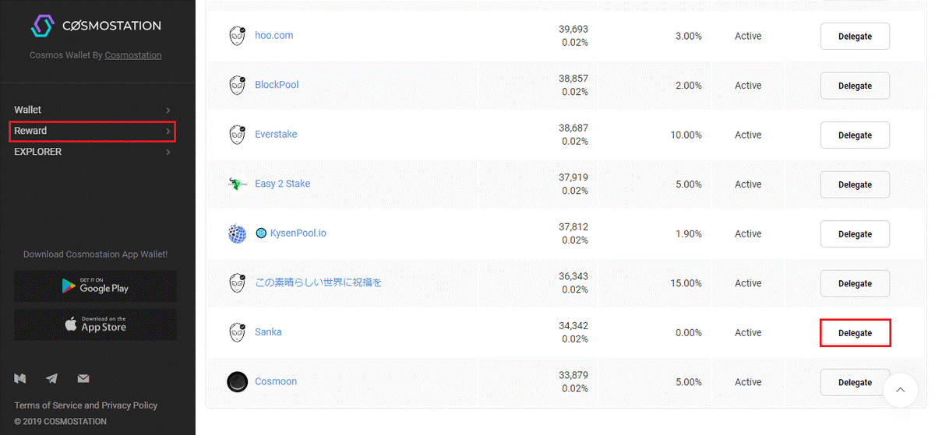
Task: Open the BlockPool validator link
Action: click(x=277, y=85)
